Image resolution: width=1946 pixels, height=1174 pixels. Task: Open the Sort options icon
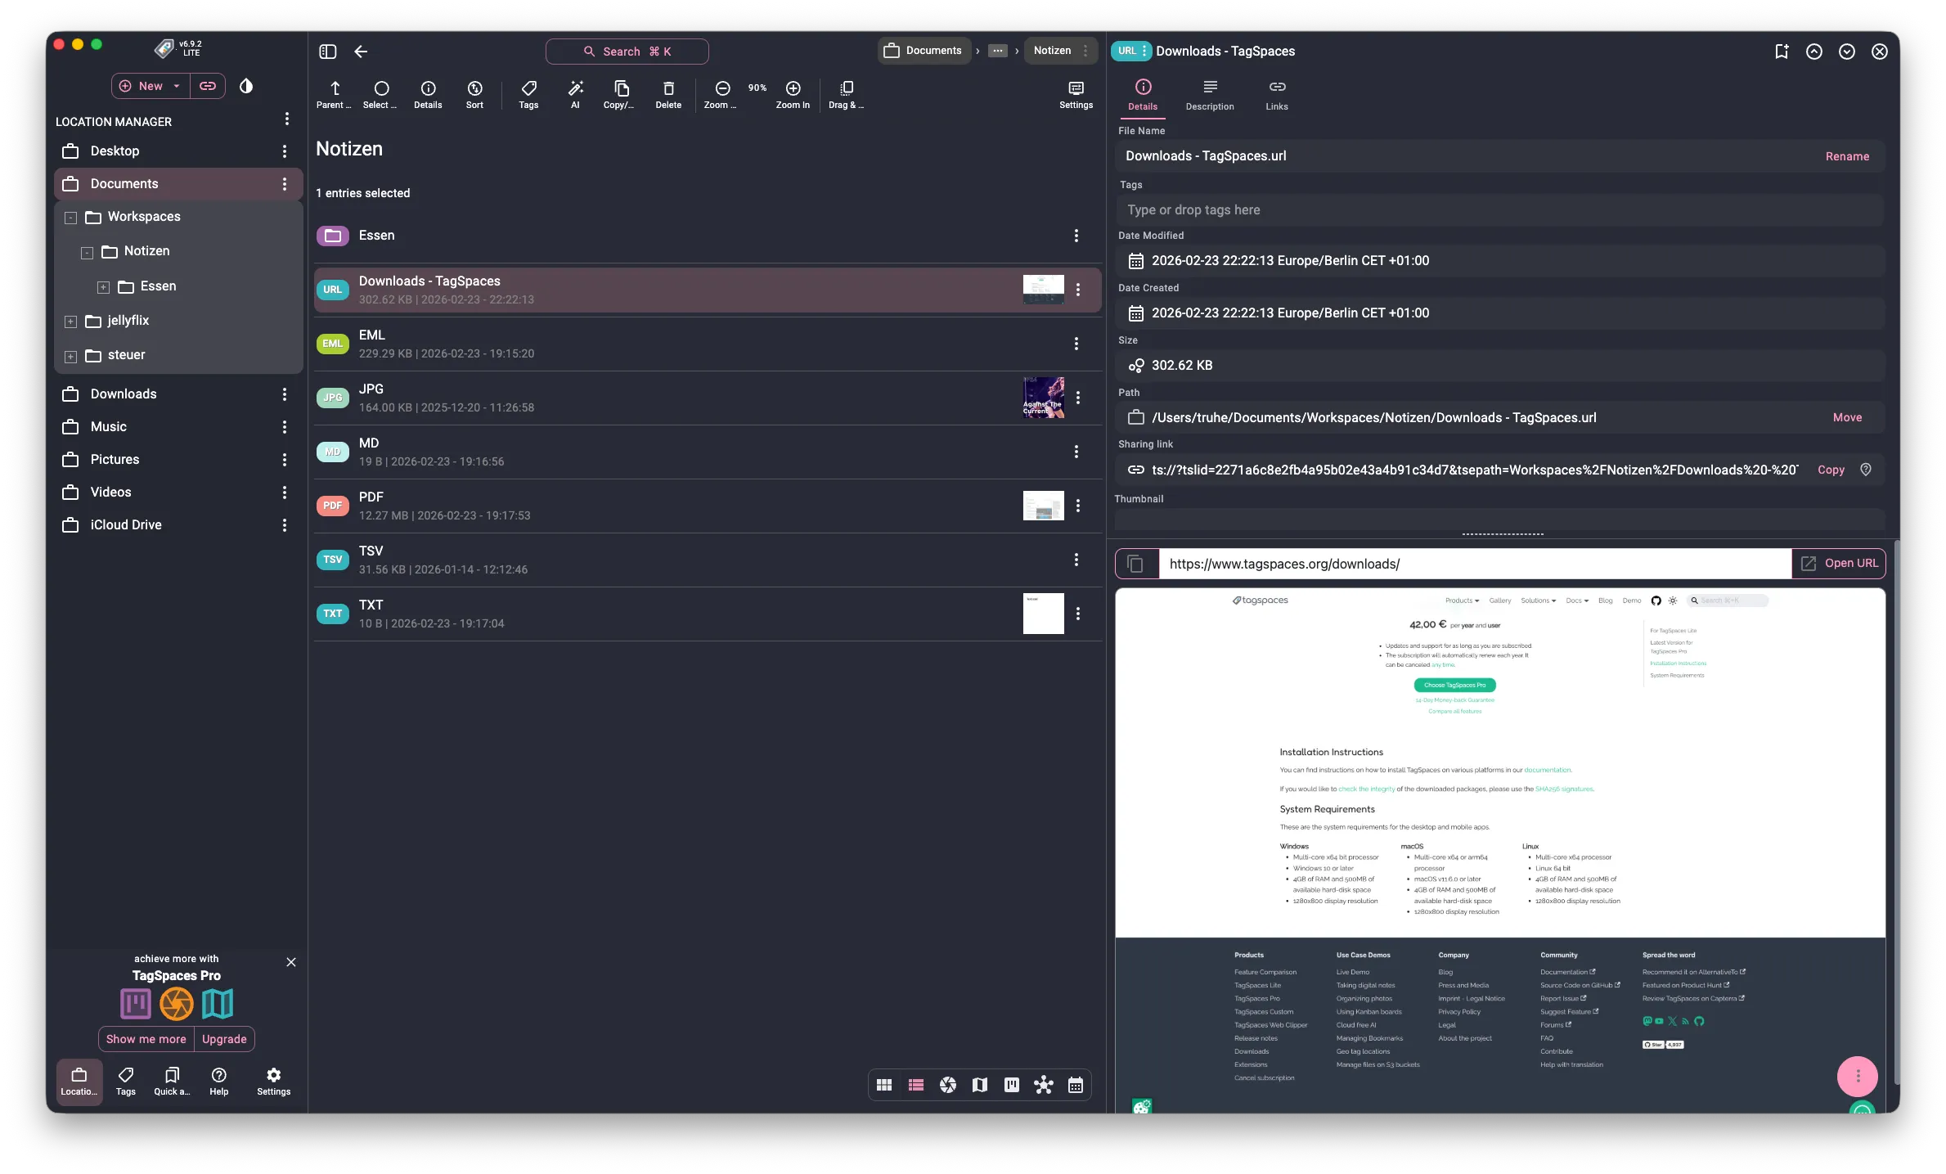474,92
